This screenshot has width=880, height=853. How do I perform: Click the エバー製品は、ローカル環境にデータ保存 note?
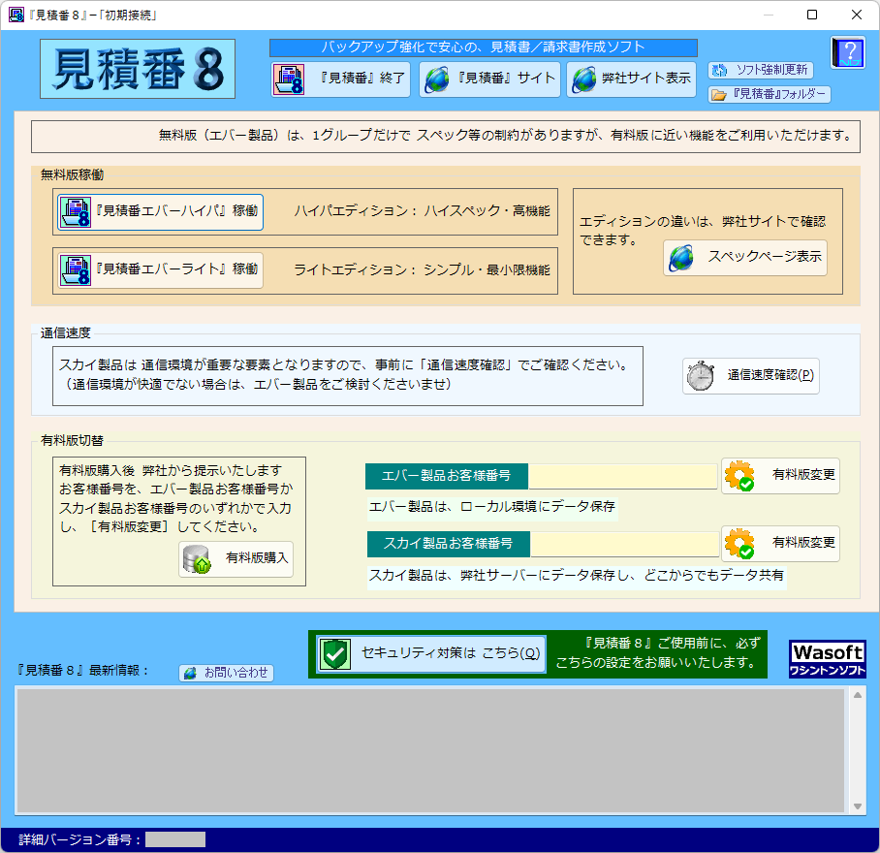[492, 507]
